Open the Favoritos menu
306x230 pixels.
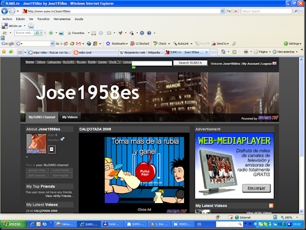[x=44, y=19]
